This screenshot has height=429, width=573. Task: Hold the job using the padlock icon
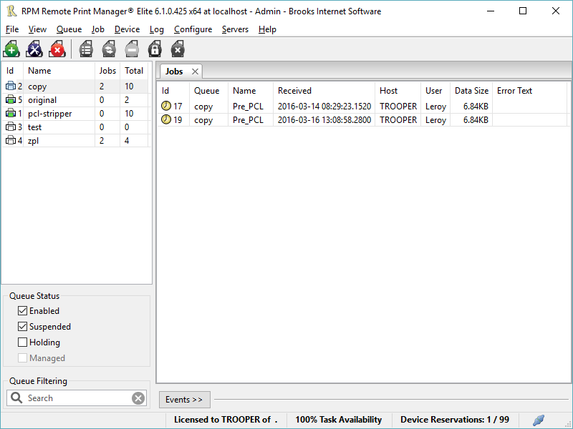(155, 49)
